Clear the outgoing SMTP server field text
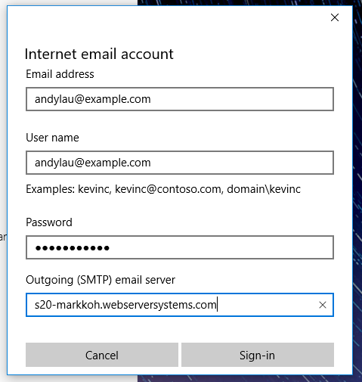This screenshot has width=362, height=382. 323,305
